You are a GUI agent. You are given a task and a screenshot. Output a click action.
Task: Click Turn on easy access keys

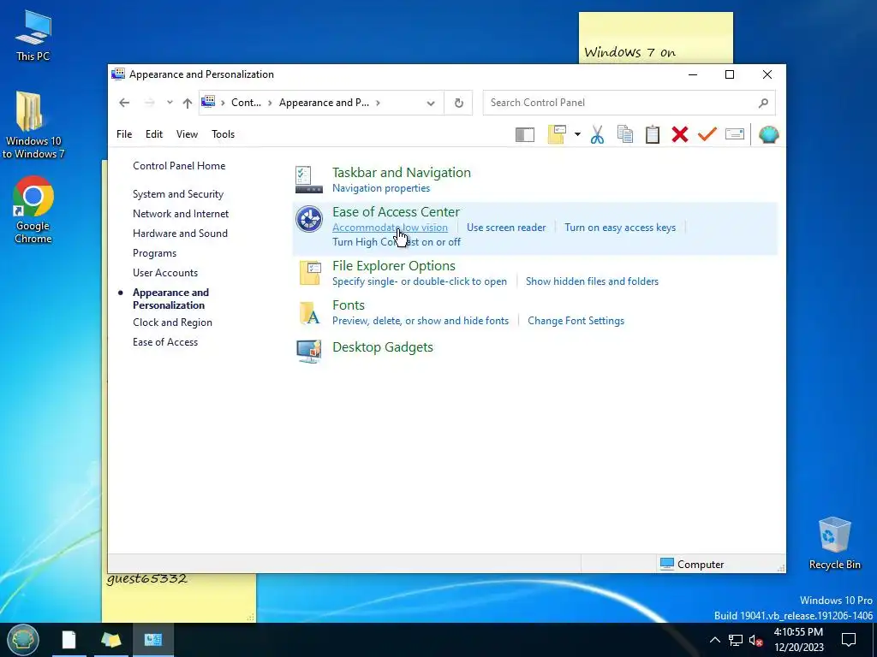pyautogui.click(x=620, y=228)
